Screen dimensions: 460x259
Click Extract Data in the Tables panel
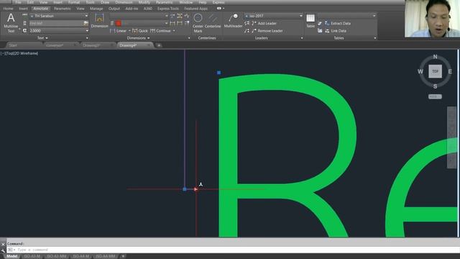pyautogui.click(x=338, y=23)
